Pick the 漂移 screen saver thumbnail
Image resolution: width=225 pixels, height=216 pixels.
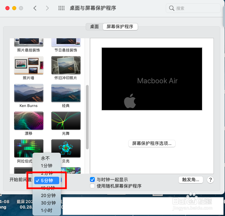(x=29, y=121)
